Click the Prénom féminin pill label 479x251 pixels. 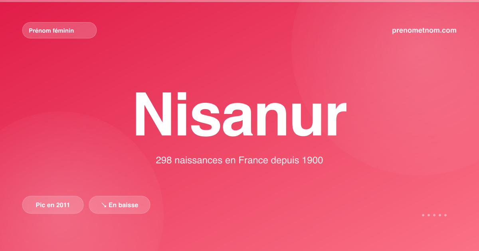pos(59,30)
